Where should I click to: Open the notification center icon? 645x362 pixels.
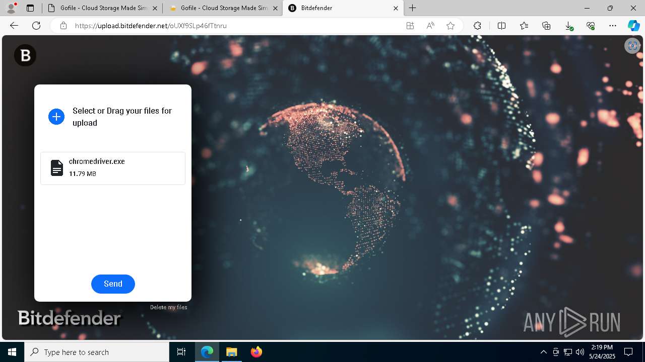tap(628, 352)
